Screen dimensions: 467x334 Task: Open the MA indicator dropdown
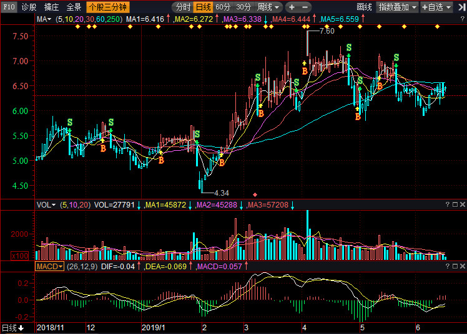[x=44, y=19]
